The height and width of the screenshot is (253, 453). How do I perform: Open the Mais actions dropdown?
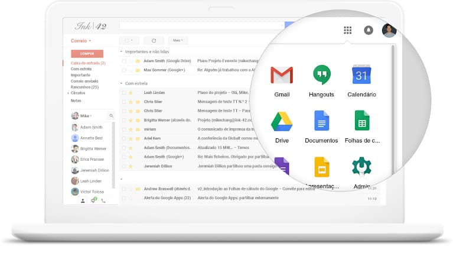[x=177, y=41]
